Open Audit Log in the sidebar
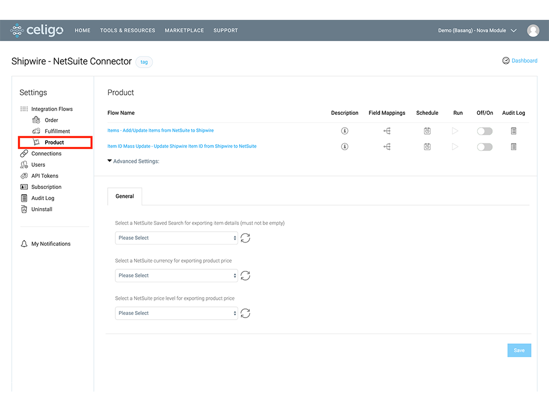Screen dimensions: 549x412 pos(43,198)
